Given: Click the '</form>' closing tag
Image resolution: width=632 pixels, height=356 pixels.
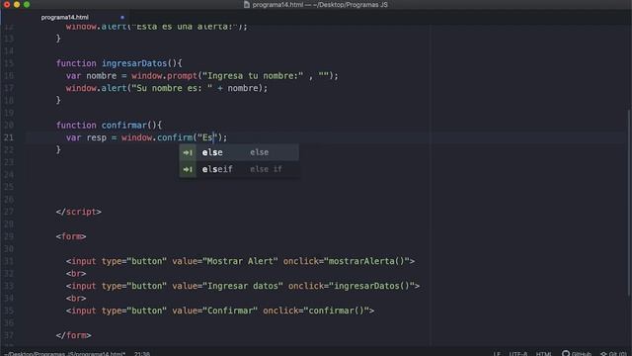Looking at the screenshot, I should click(x=74, y=335).
